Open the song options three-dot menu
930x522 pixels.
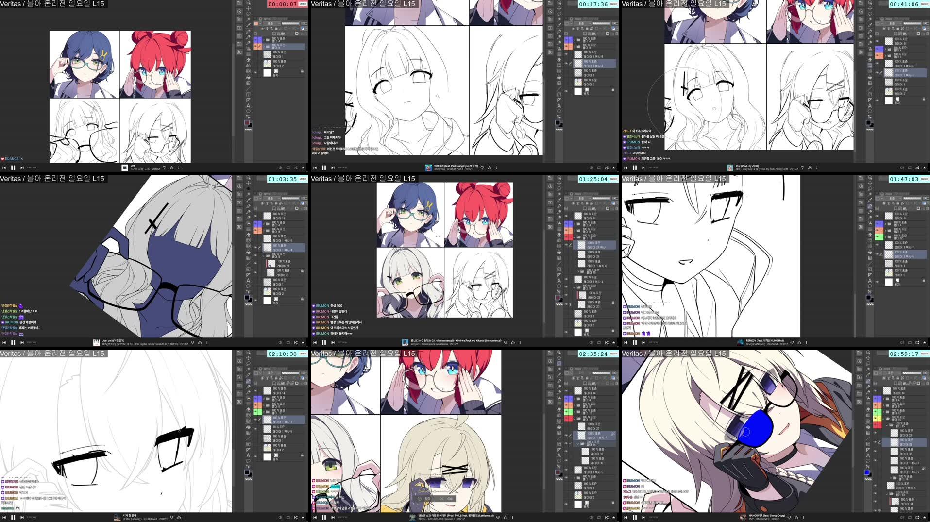[179, 167]
